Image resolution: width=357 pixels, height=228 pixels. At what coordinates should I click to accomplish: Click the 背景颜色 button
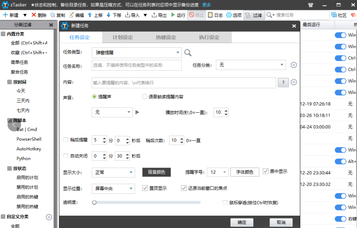[157, 172]
